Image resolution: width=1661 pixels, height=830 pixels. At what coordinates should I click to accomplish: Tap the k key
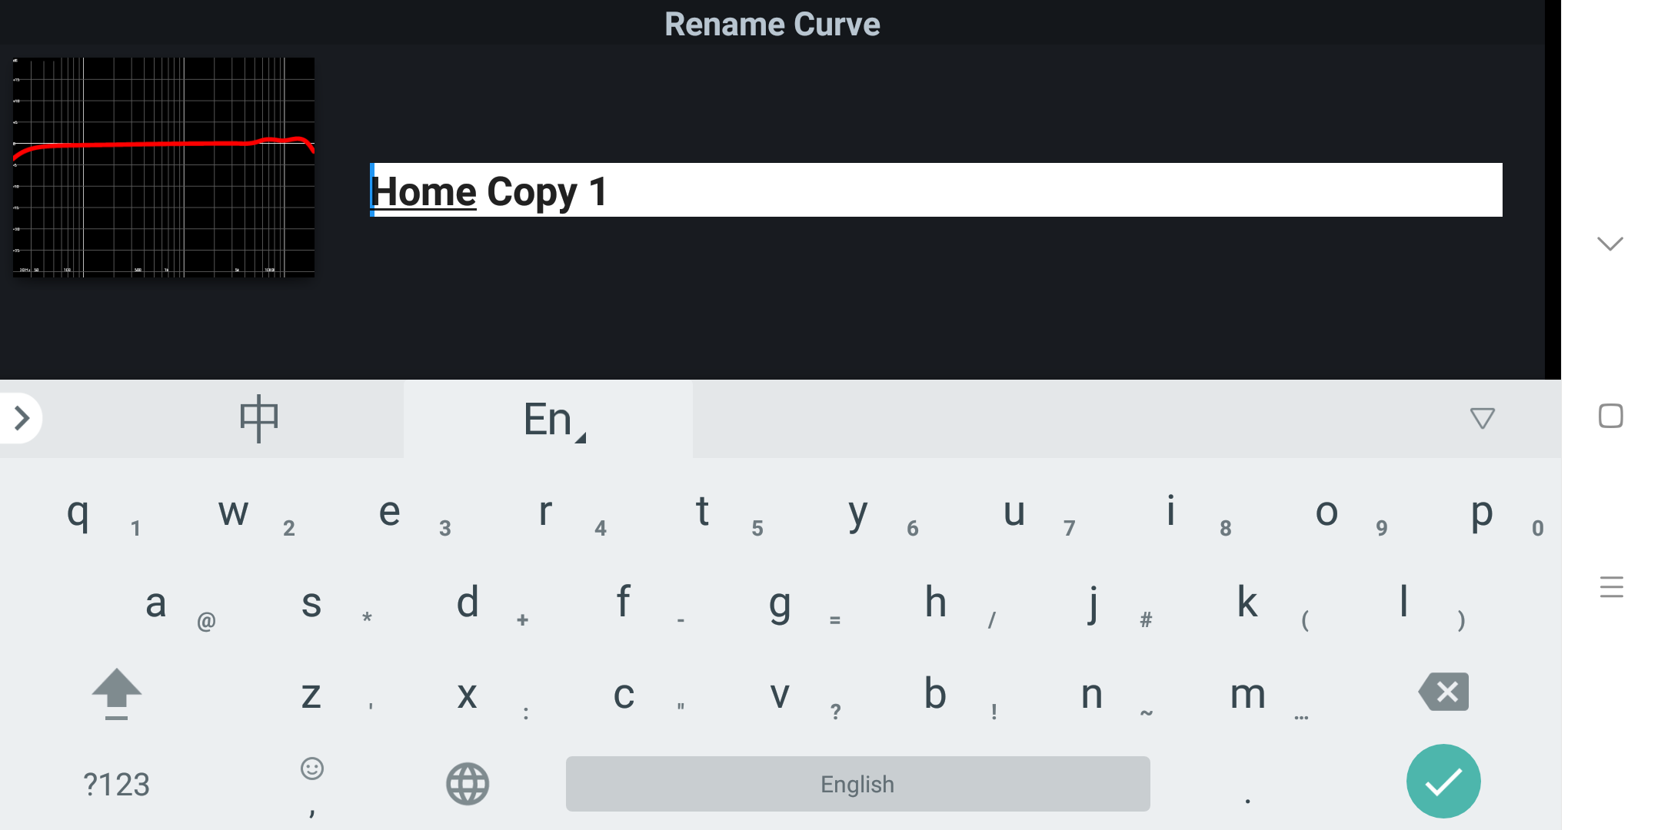1248,603
